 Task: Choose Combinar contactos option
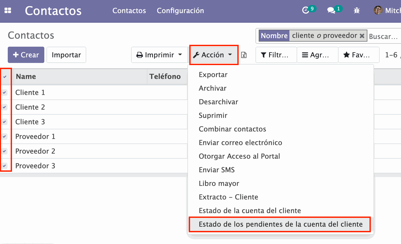pyautogui.click(x=232, y=129)
